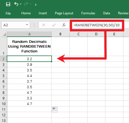
Task: Open Customize Quick Access Toolbar dropdown
Action: click(36, 5)
